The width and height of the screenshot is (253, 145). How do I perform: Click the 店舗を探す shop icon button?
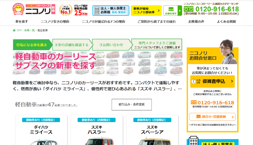[x=171, y=10]
